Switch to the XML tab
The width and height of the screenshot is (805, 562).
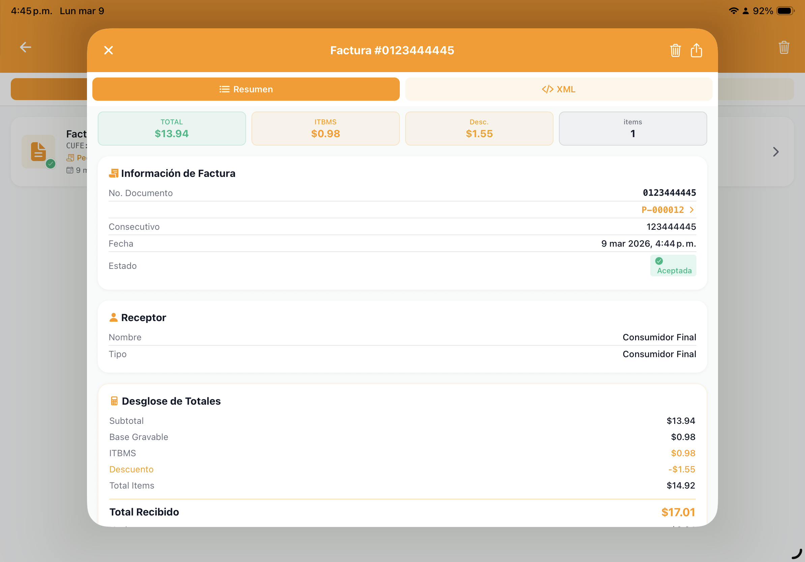(x=559, y=89)
